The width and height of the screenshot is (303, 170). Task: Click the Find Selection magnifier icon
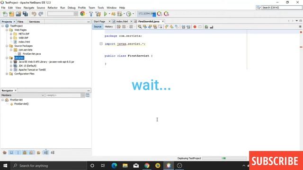tap(140, 27)
